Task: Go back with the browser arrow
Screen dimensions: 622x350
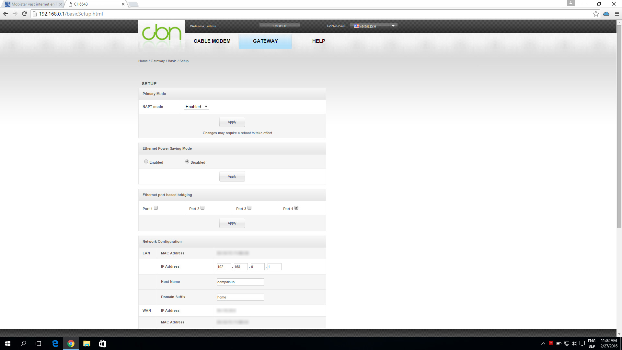Action: 6,14
